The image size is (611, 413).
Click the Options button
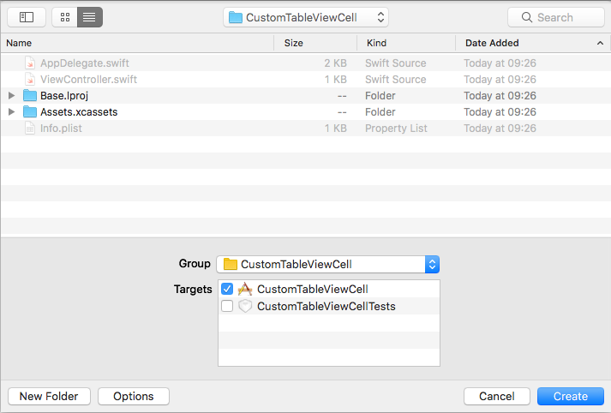[134, 396]
